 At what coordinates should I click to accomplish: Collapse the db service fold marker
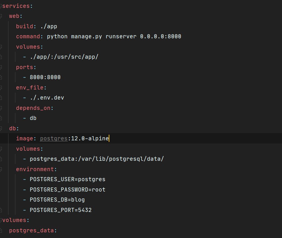(1, 129)
